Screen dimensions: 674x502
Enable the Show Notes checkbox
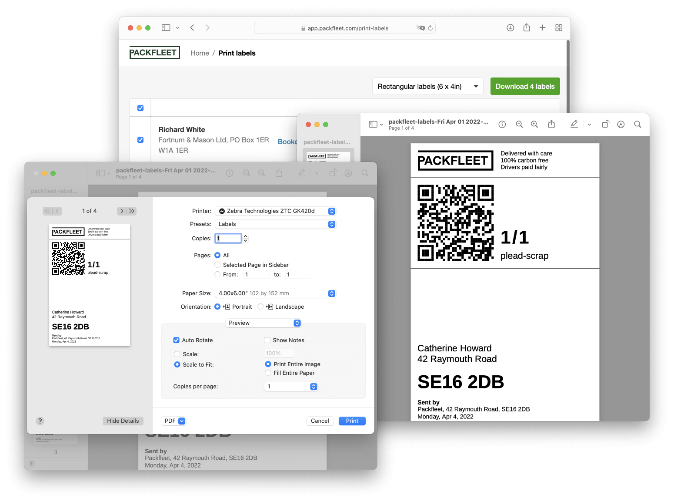pos(267,340)
